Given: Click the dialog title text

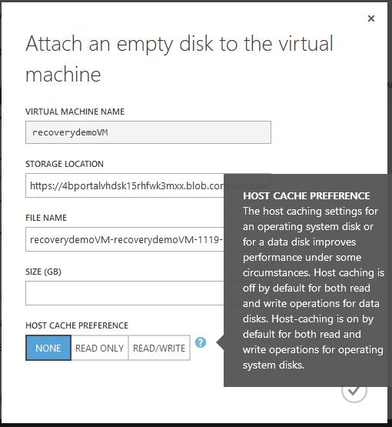Looking at the screenshot, I should click(x=179, y=58).
